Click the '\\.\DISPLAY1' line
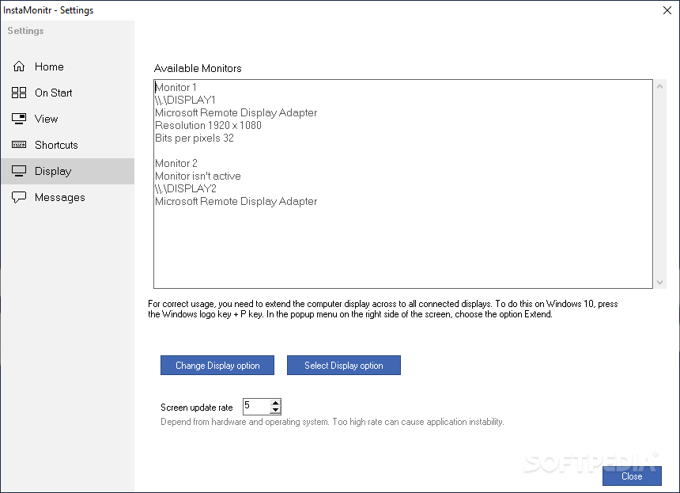Viewport: 680px width, 493px height. tap(185, 100)
